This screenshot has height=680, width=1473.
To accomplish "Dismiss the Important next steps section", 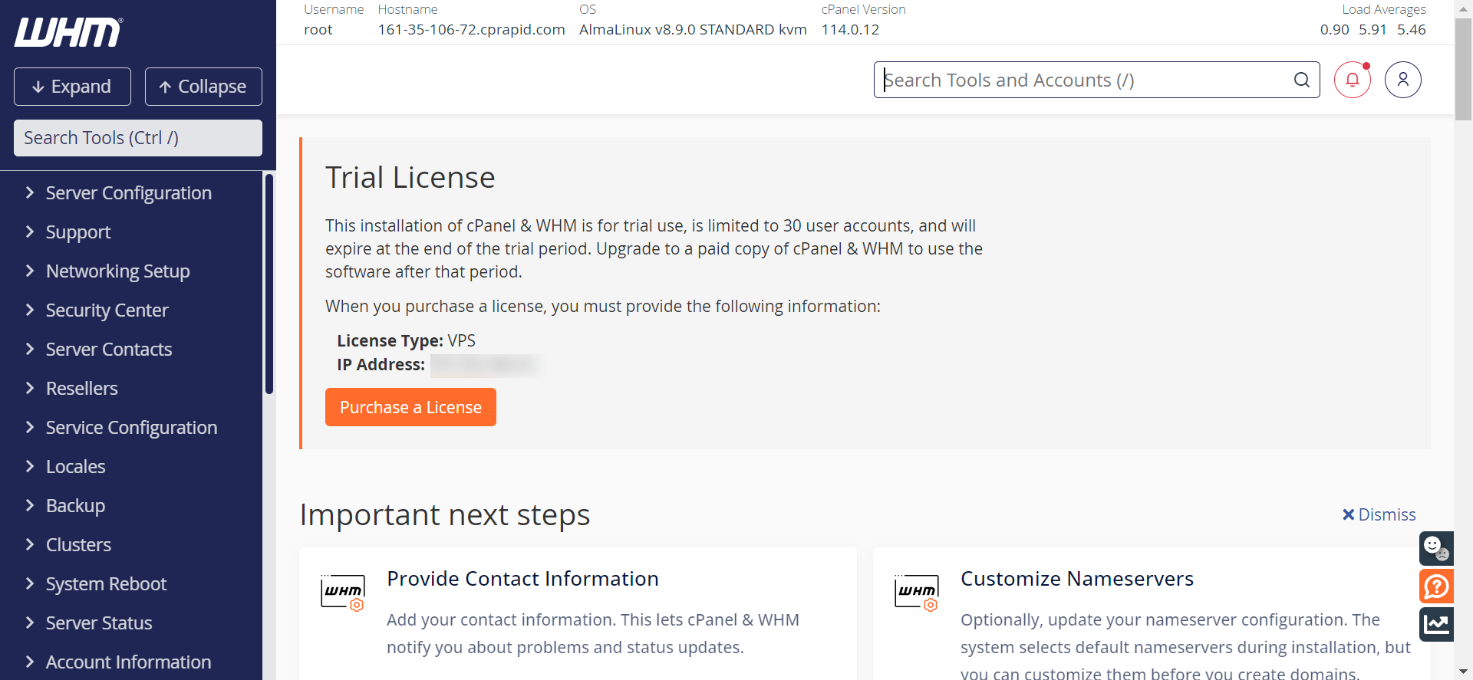I will click(1379, 514).
